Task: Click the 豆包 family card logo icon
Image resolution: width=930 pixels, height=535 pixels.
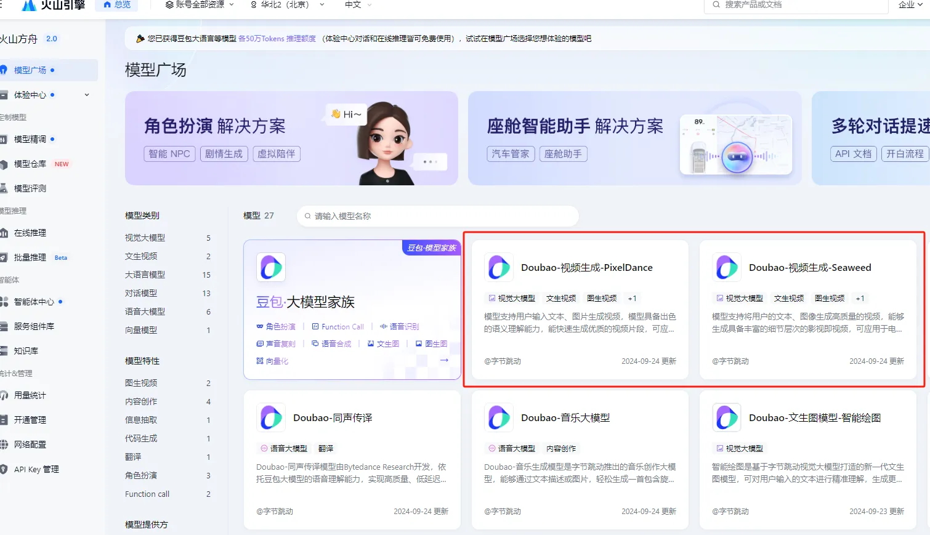Action: click(x=271, y=267)
